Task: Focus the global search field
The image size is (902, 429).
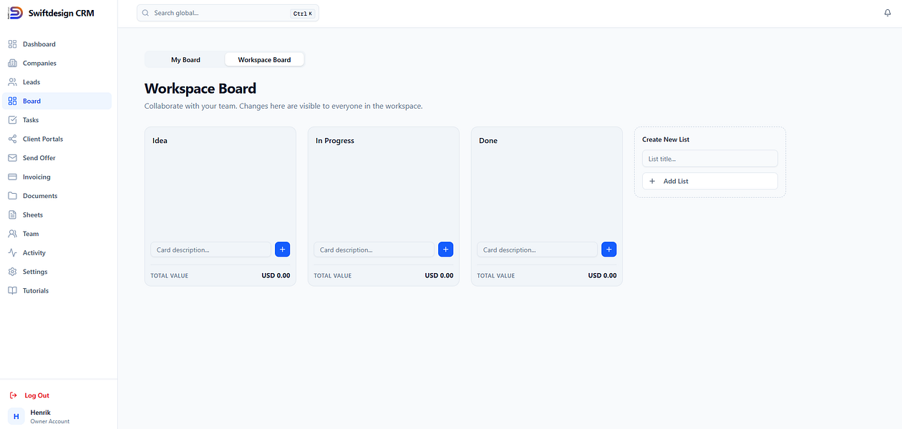Action: click(228, 13)
